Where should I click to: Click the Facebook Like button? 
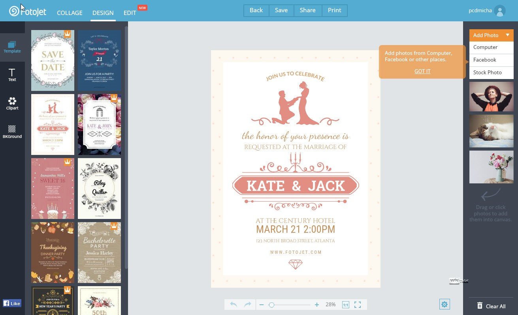click(12, 303)
